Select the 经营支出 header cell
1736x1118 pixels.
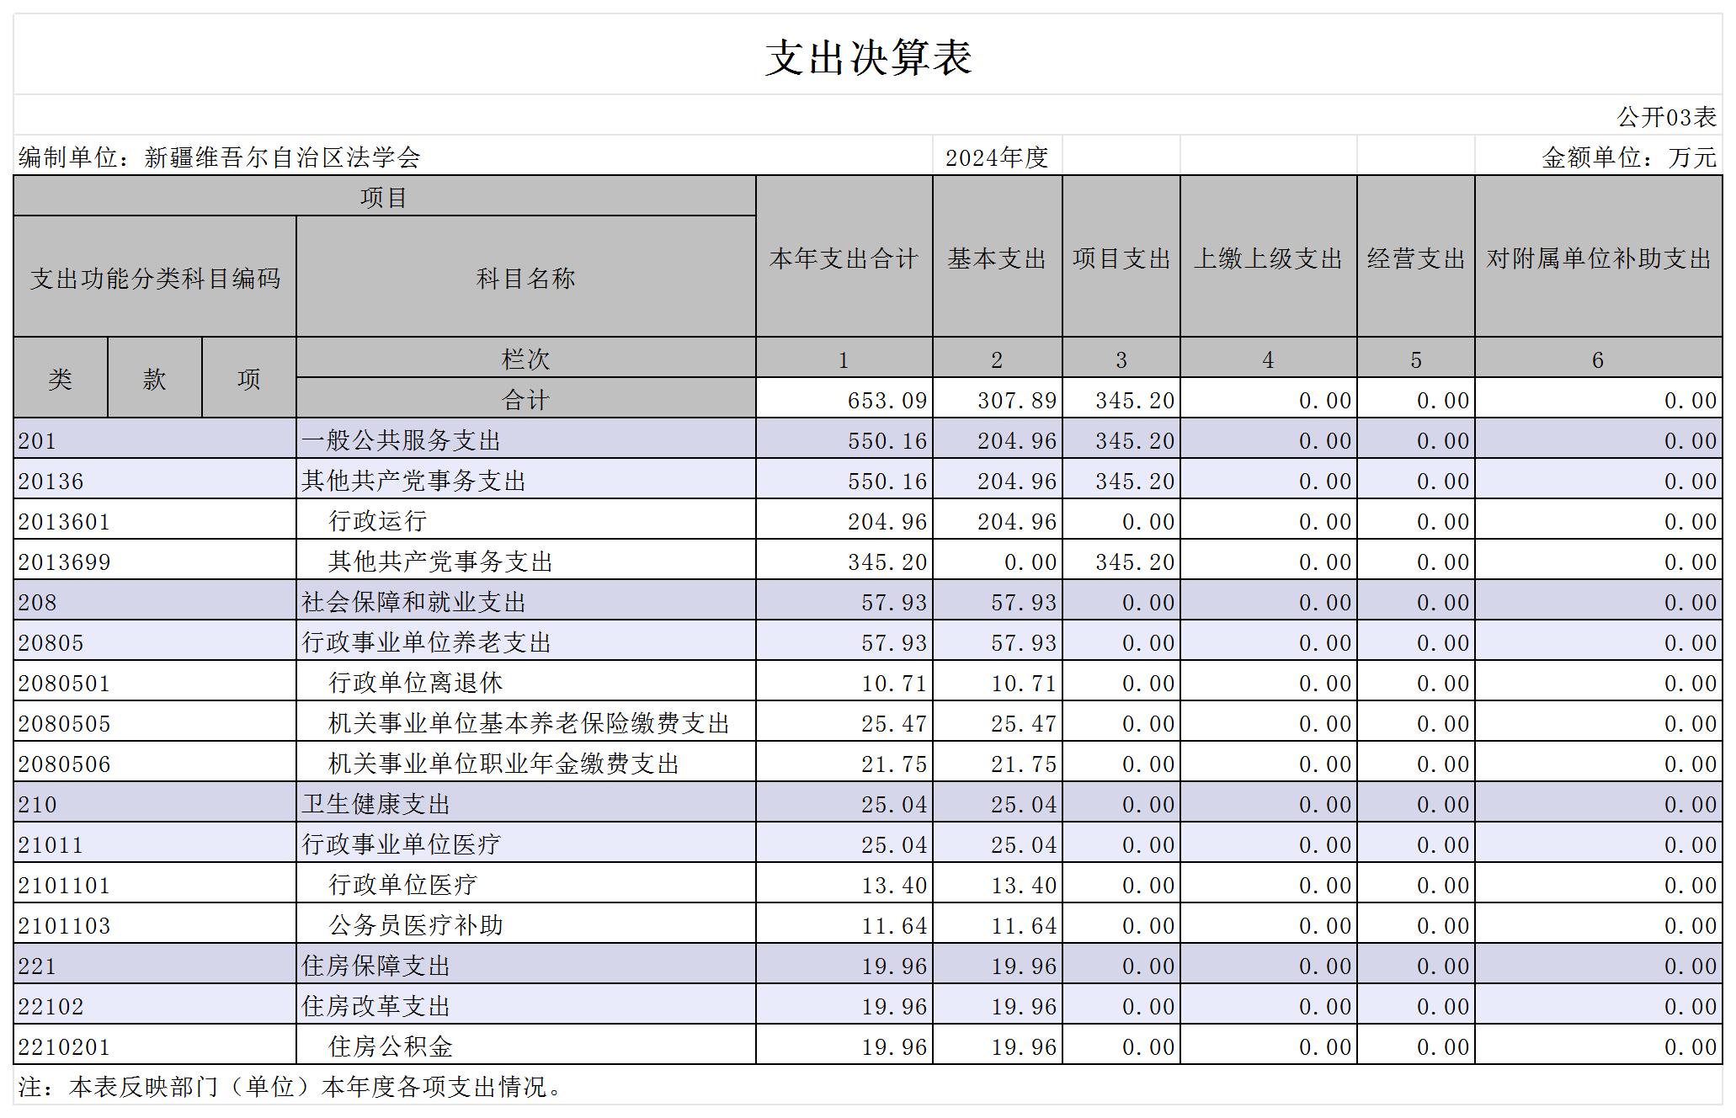(1415, 258)
